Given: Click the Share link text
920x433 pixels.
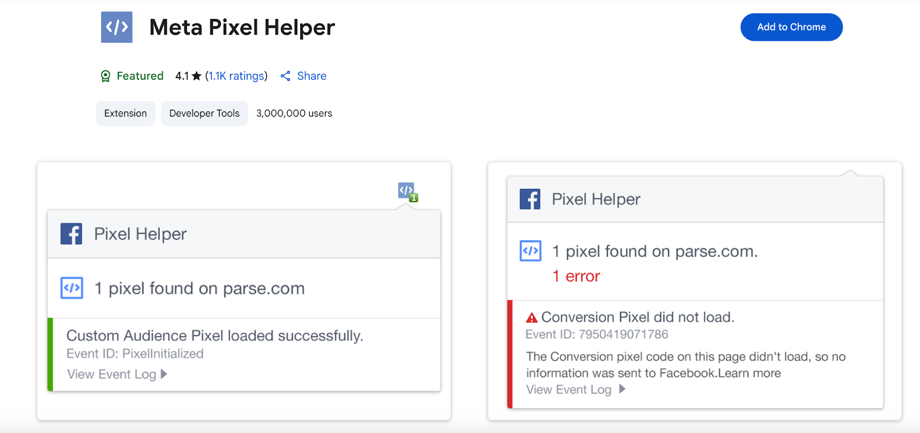Looking at the screenshot, I should [x=312, y=76].
